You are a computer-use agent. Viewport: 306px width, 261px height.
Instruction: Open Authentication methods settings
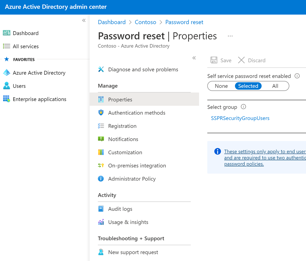pos(137,113)
